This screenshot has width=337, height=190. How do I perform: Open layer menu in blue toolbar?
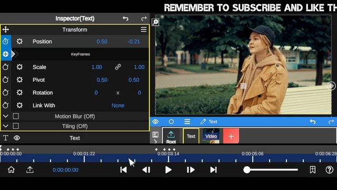pos(187,122)
